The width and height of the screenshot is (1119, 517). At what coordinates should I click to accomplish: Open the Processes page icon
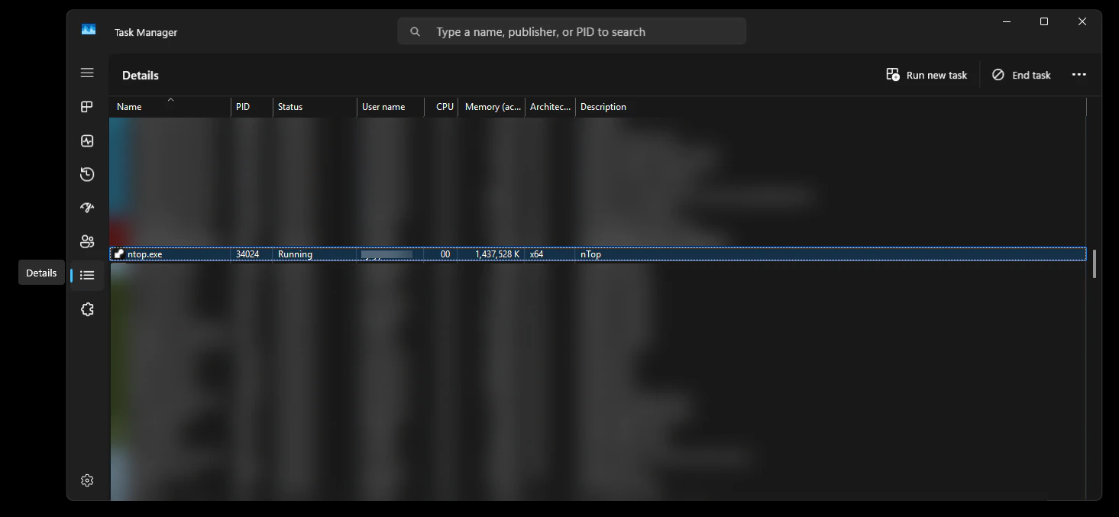pyautogui.click(x=87, y=107)
